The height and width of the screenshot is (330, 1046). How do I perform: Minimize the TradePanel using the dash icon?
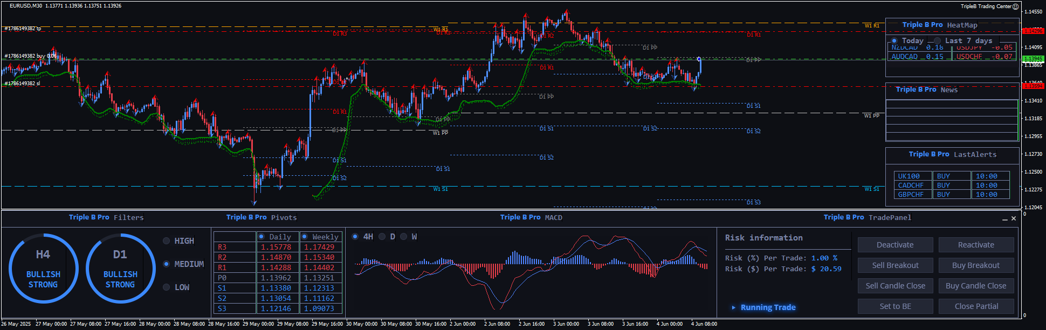point(1005,219)
